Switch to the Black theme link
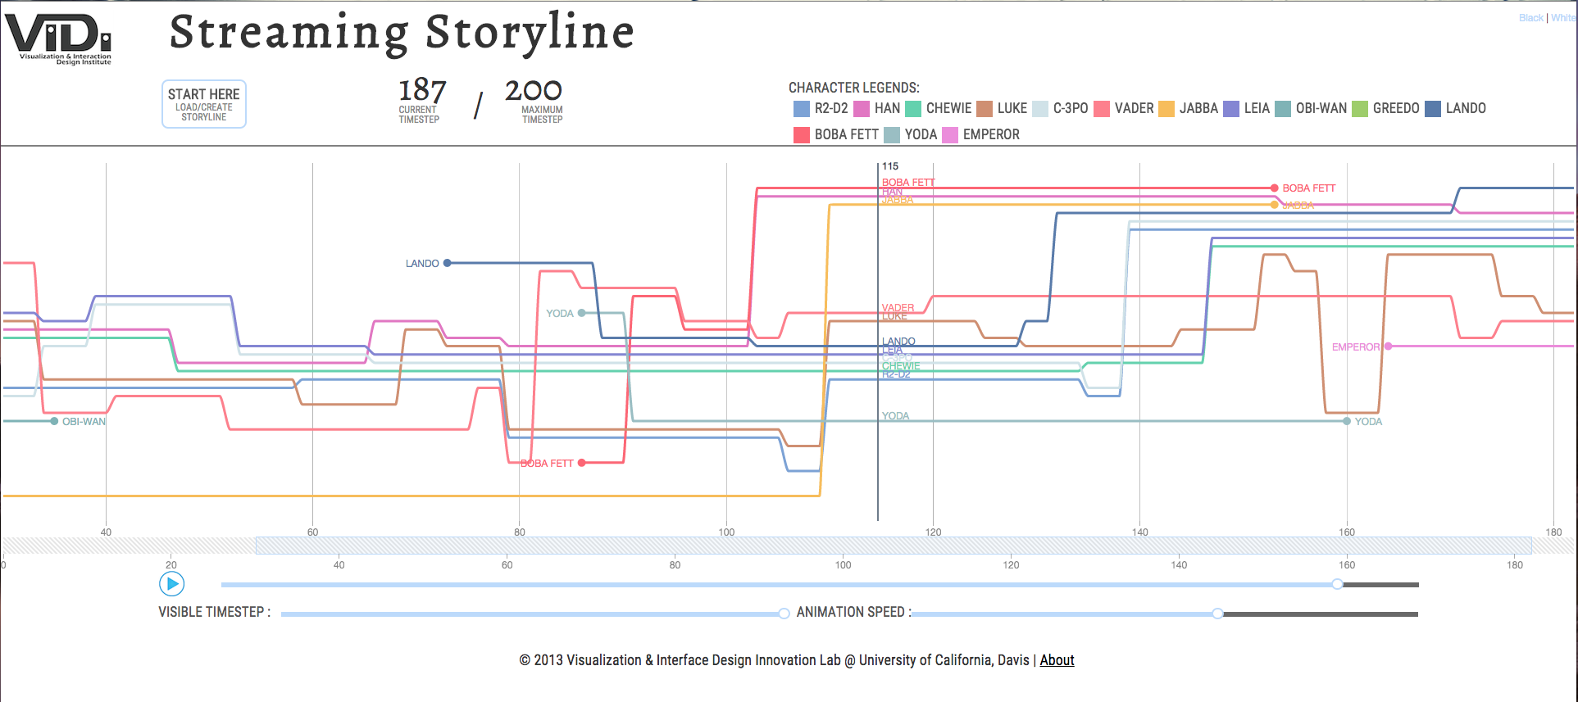1578x702 pixels. pyautogui.click(x=1530, y=18)
